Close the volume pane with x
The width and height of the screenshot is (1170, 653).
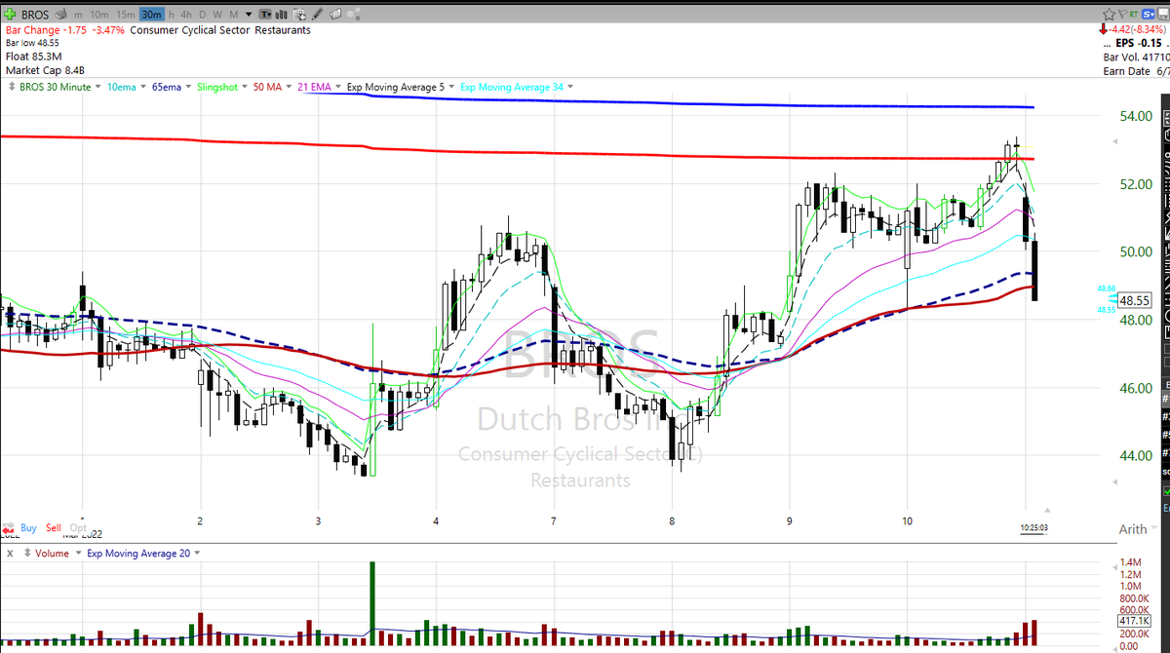coord(10,553)
